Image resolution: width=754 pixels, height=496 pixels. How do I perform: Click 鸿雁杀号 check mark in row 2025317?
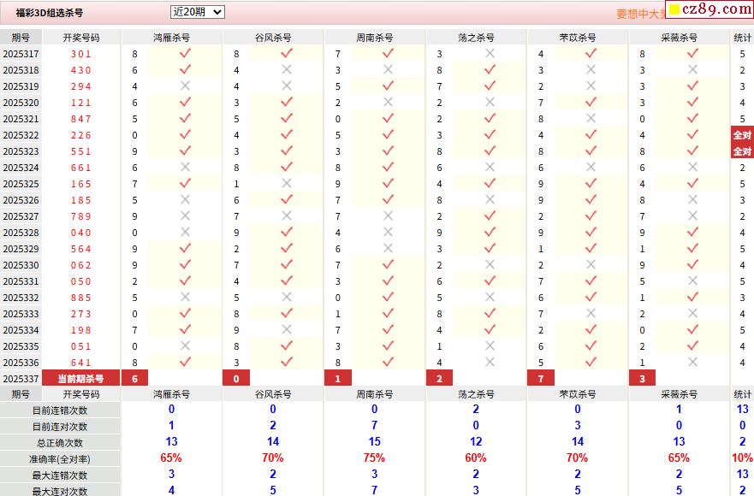pos(185,54)
